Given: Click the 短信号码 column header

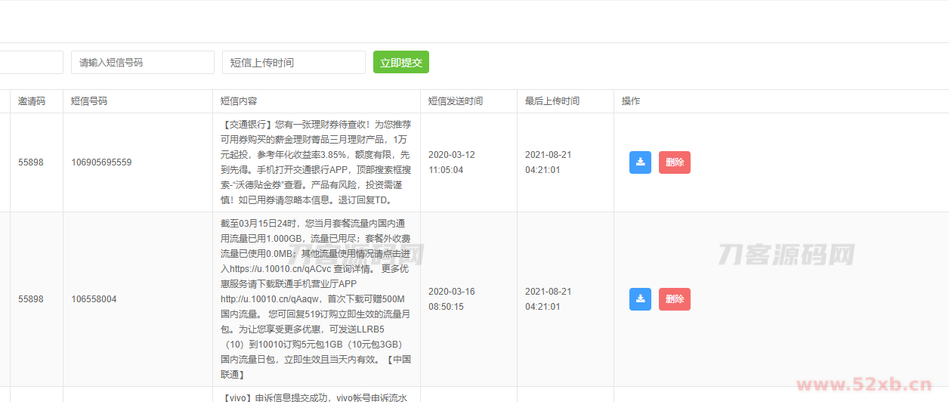Looking at the screenshot, I should (x=89, y=101).
